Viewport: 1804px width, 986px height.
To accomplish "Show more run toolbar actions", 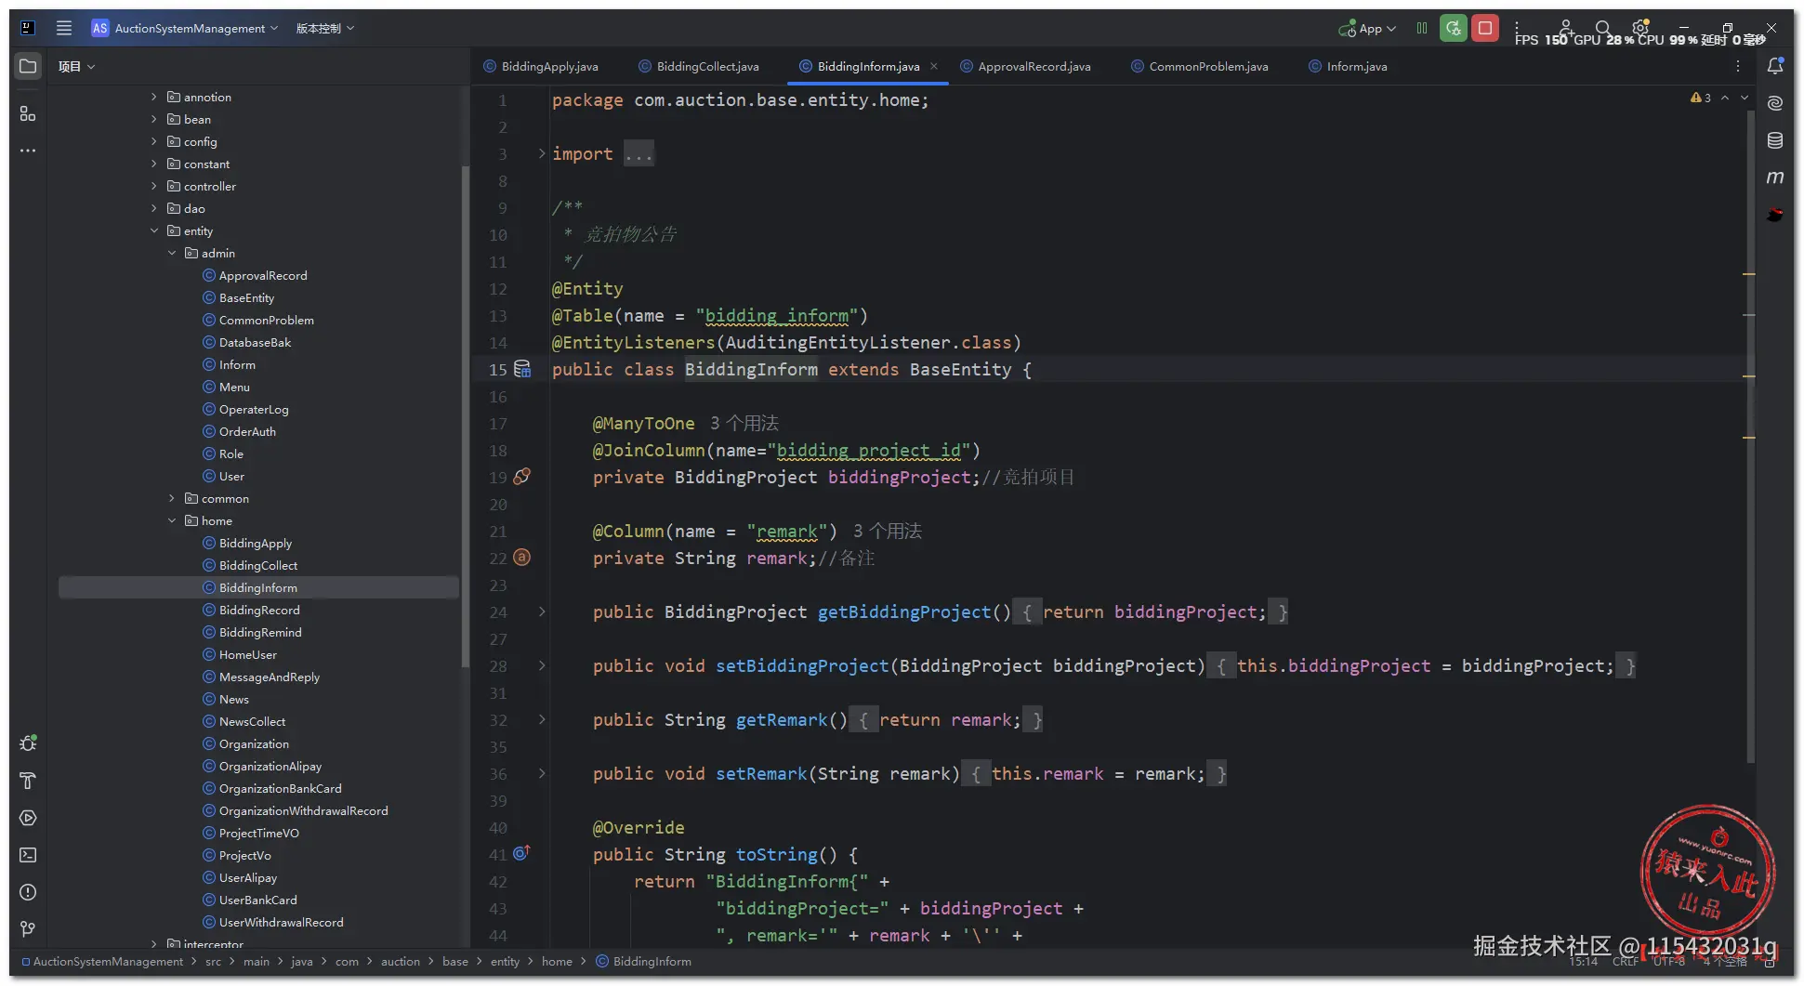I will (1517, 28).
